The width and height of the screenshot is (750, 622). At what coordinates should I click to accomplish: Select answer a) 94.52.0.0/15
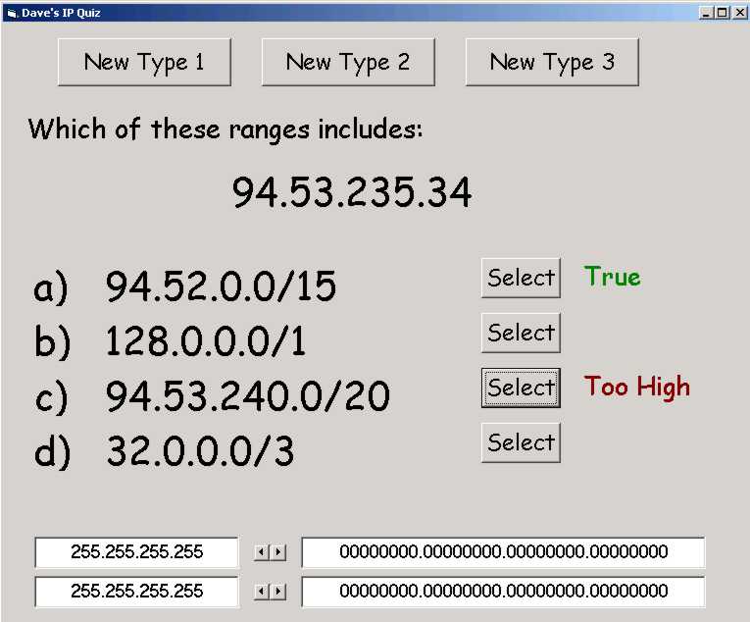tap(521, 278)
